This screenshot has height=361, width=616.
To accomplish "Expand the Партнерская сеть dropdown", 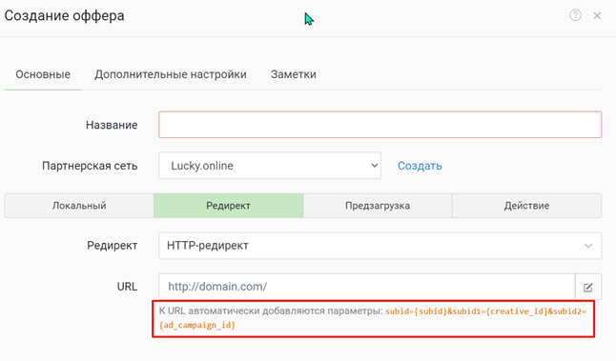I will click(270, 166).
